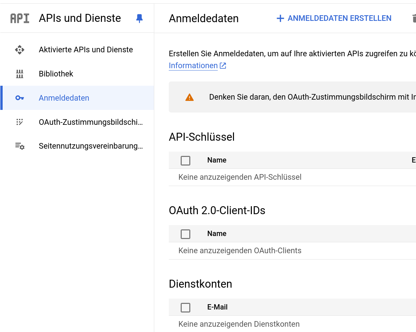The image size is (416, 332).
Task: Go to Bibliothek in the sidebar
Action: pos(56,74)
